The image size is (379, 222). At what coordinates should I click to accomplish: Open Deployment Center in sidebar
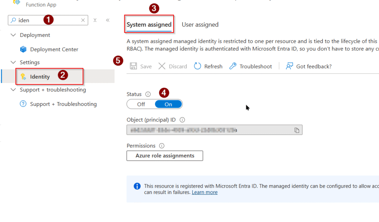(54, 49)
